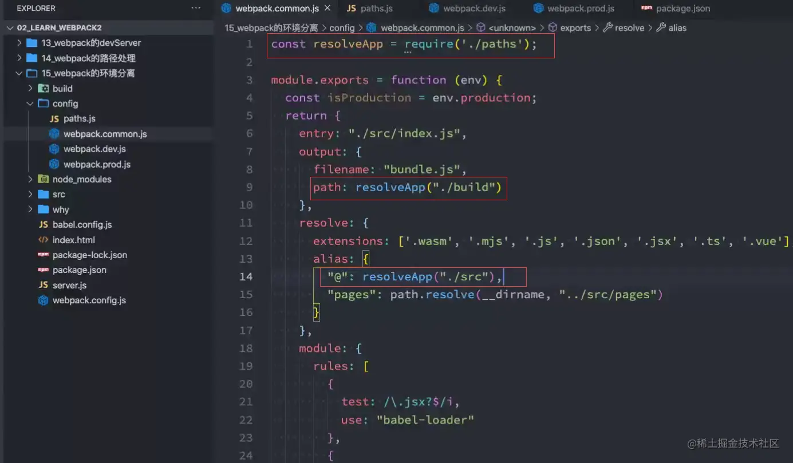Click the extensions property name in code

348,241
